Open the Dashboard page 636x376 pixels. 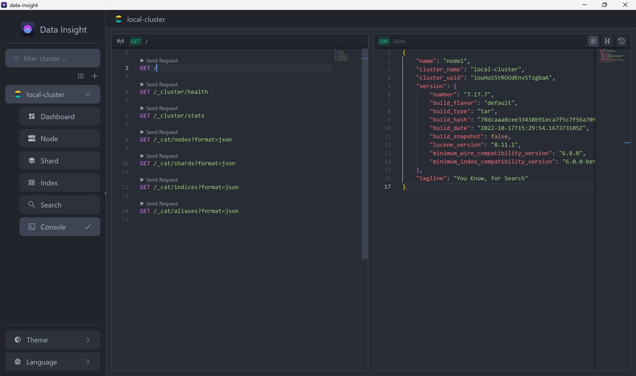click(60, 117)
